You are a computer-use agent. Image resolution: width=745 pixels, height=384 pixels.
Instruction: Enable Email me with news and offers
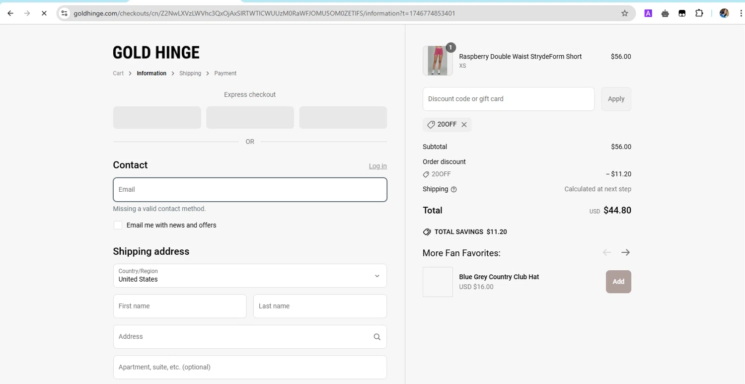pyautogui.click(x=118, y=226)
